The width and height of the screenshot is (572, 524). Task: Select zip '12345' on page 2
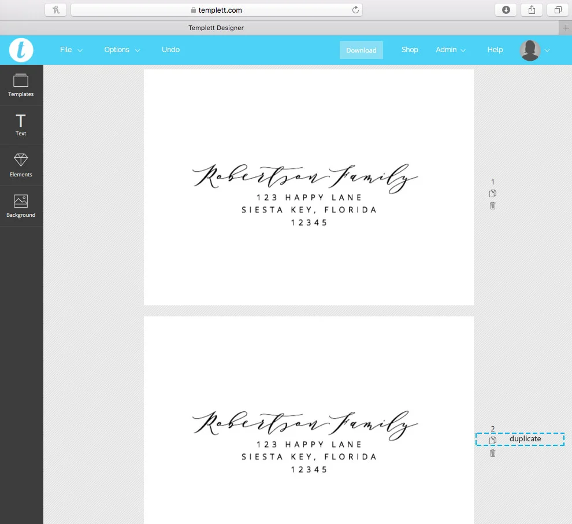309,470
